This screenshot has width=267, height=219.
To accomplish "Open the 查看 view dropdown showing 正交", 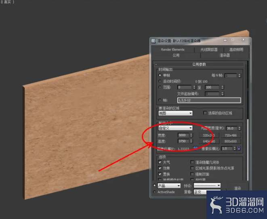I will (207, 192).
